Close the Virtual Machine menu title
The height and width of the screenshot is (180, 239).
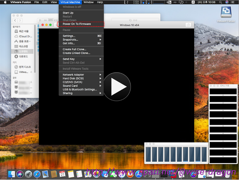pyautogui.click(x=70, y=2)
